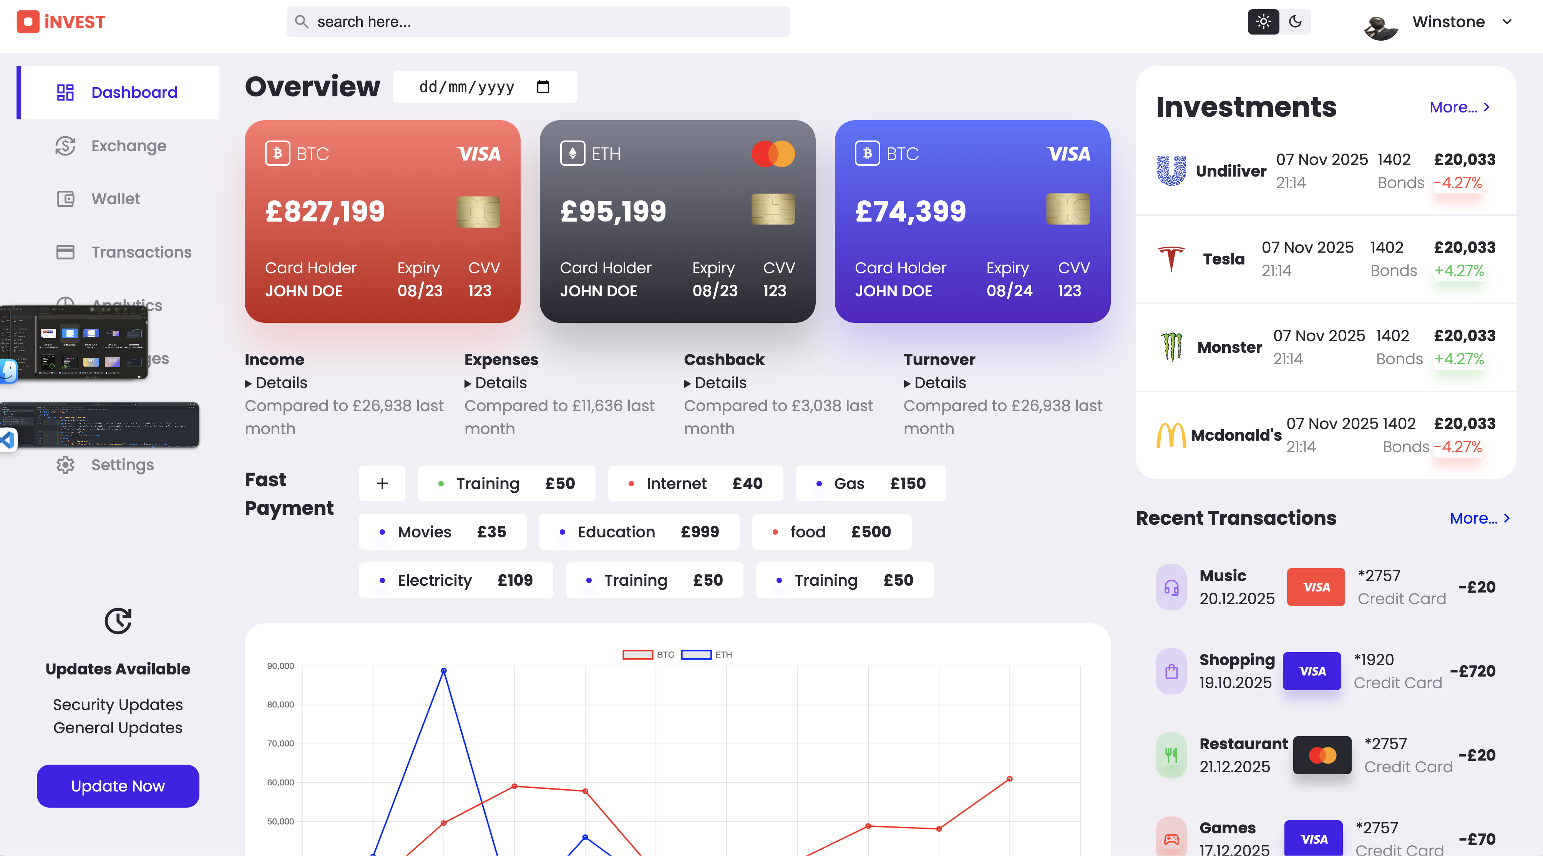Click the Music transaction -£20 amount
The image size is (1543, 856).
1477,587
